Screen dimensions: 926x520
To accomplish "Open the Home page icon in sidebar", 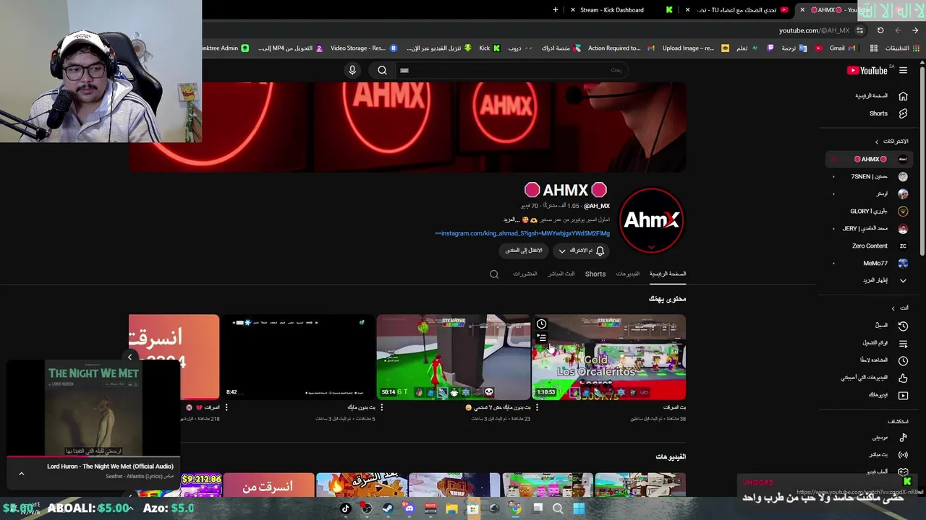I will pos(903,96).
